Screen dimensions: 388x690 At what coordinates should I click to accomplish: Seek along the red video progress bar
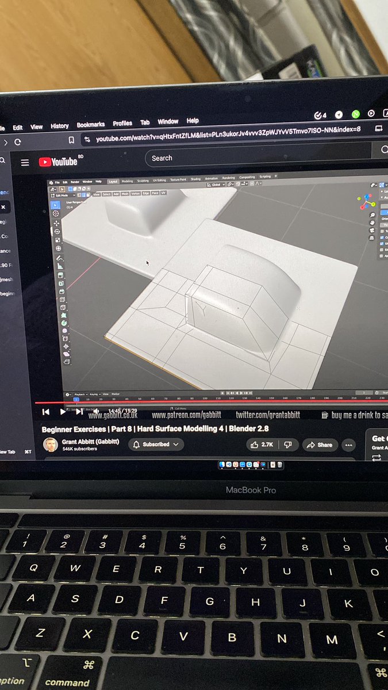pos(211,402)
